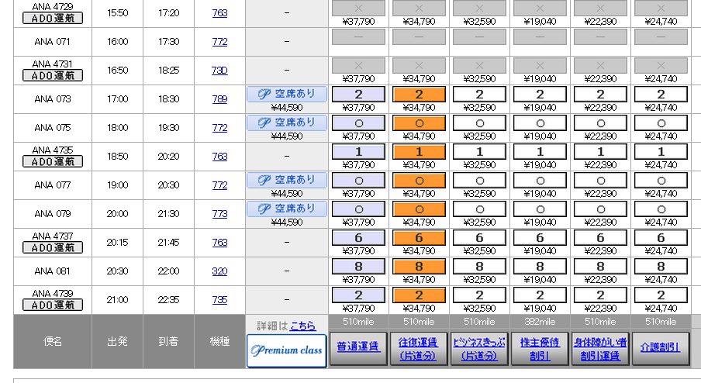
Task: Open Premium class seats for ANA 079
Action: pos(287,209)
